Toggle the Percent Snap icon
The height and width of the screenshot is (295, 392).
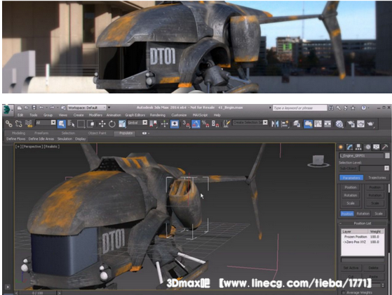point(205,124)
